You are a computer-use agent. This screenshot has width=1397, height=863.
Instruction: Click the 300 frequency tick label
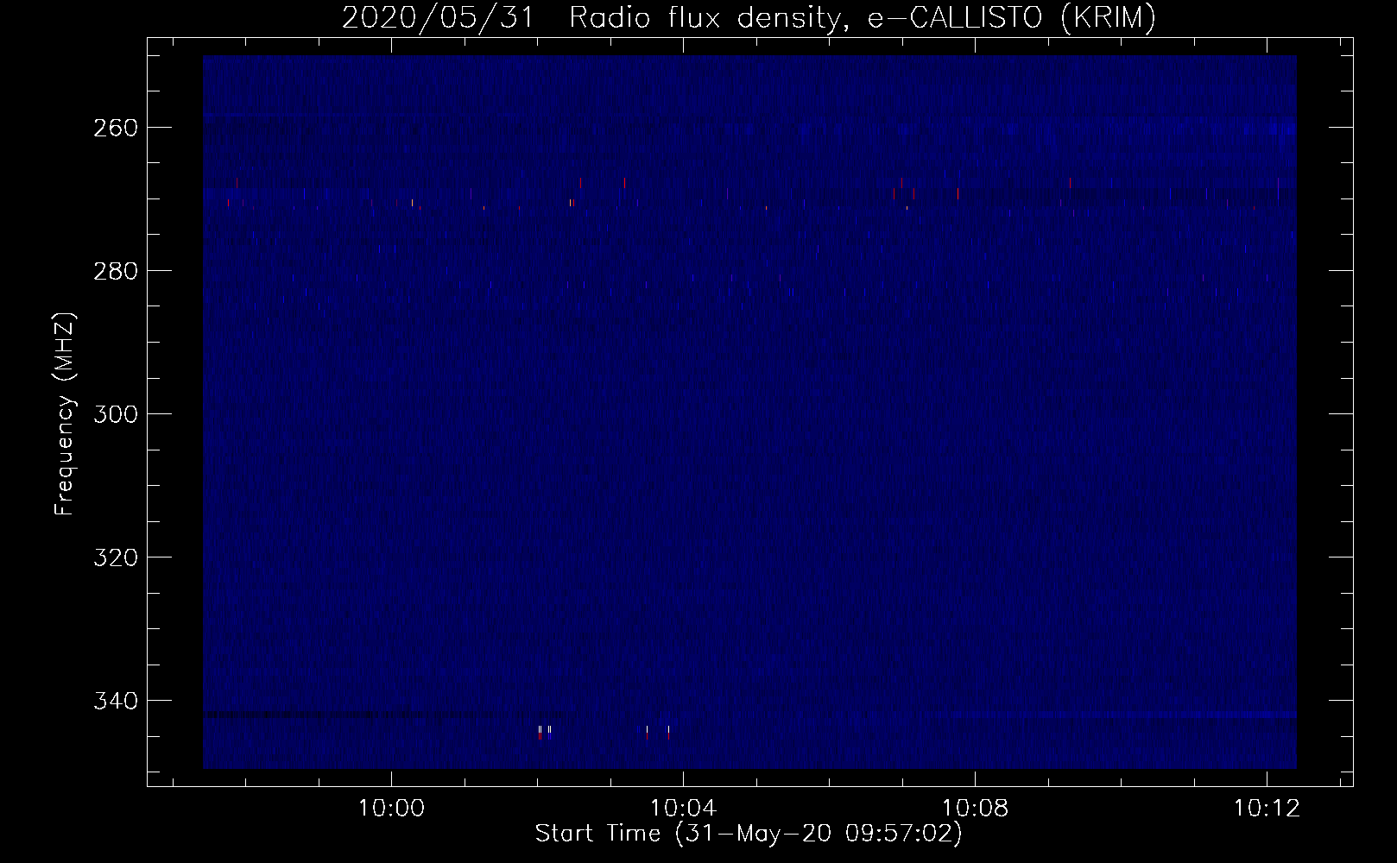tap(116, 414)
